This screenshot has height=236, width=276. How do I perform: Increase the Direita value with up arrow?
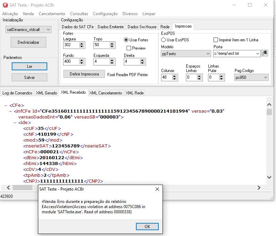point(142,60)
